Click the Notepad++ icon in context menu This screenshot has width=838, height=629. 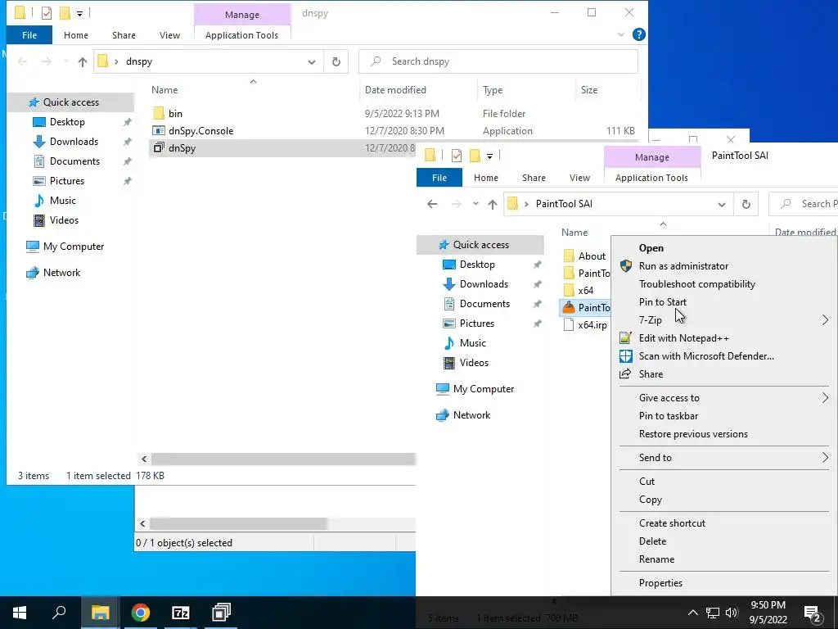tap(626, 338)
